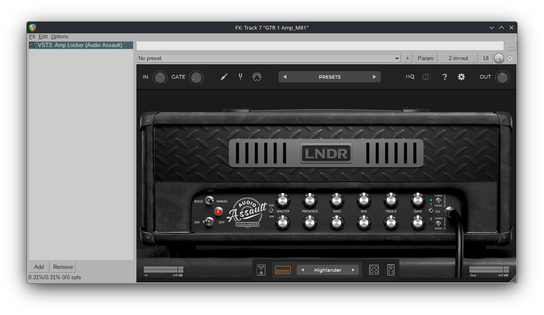Open the tuner fork icon
The image size is (544, 315).
[240, 77]
